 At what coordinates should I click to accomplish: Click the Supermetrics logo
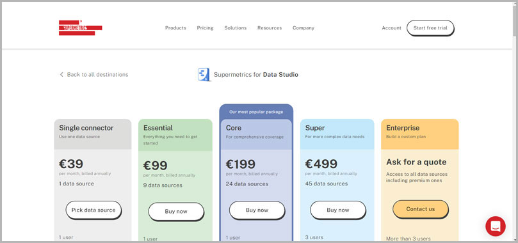tap(80, 28)
